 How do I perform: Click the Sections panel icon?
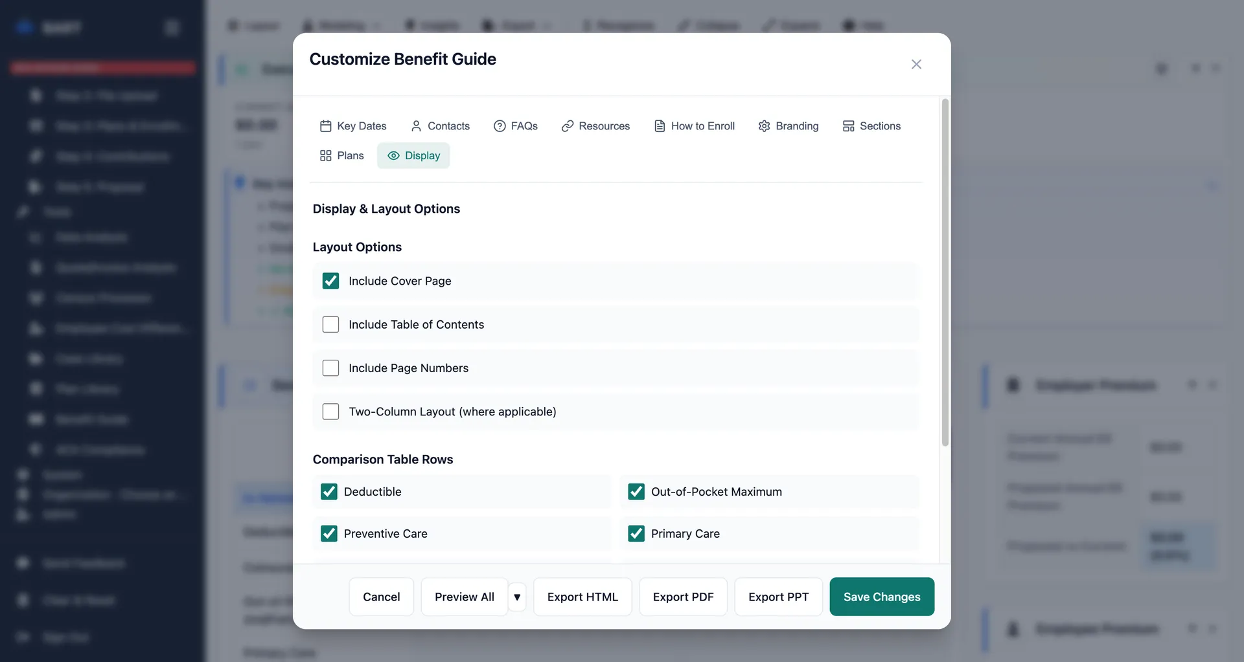849,126
